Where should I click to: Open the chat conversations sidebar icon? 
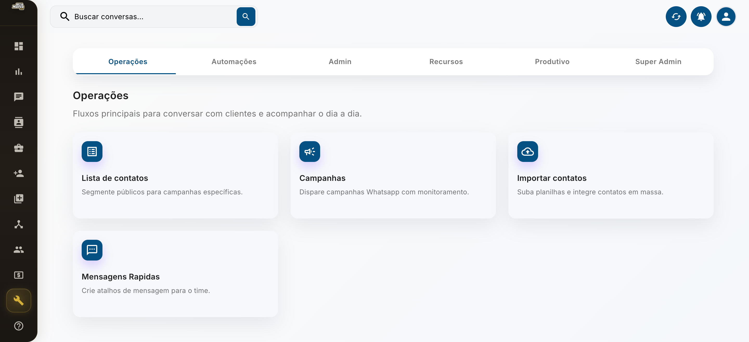coord(19,97)
